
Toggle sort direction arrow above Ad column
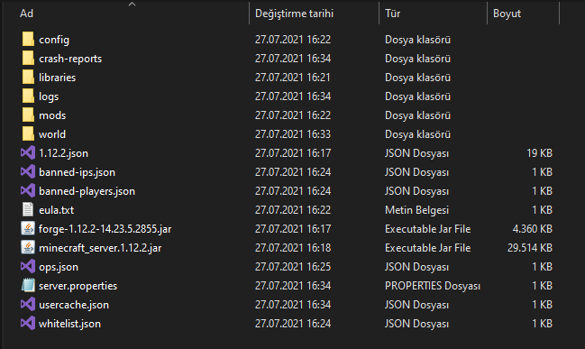[133, 5]
